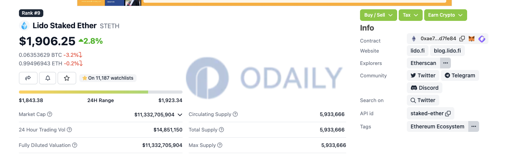Screen dimensions: 529x157
Task: Open the Telegram community link
Action: pos(460,75)
